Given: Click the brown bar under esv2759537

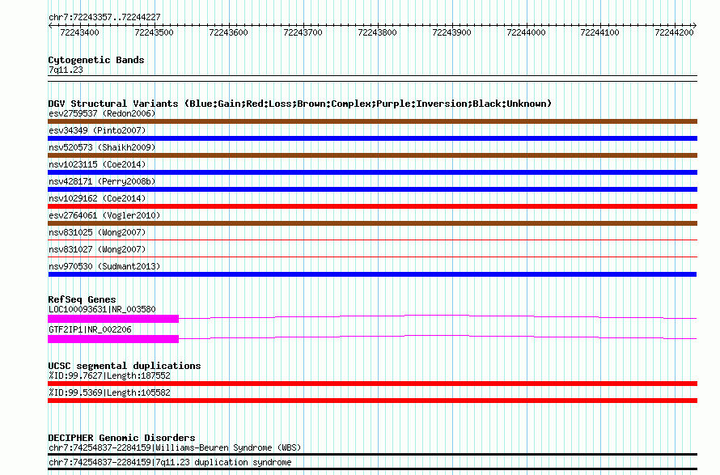Looking at the screenshot, I should point(372,121).
